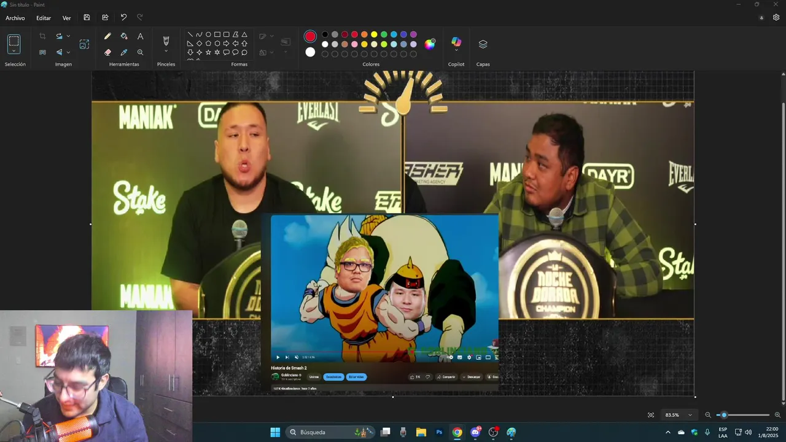786x442 pixels.
Task: Select the Color picker eyedropper tool
Action: tap(124, 53)
